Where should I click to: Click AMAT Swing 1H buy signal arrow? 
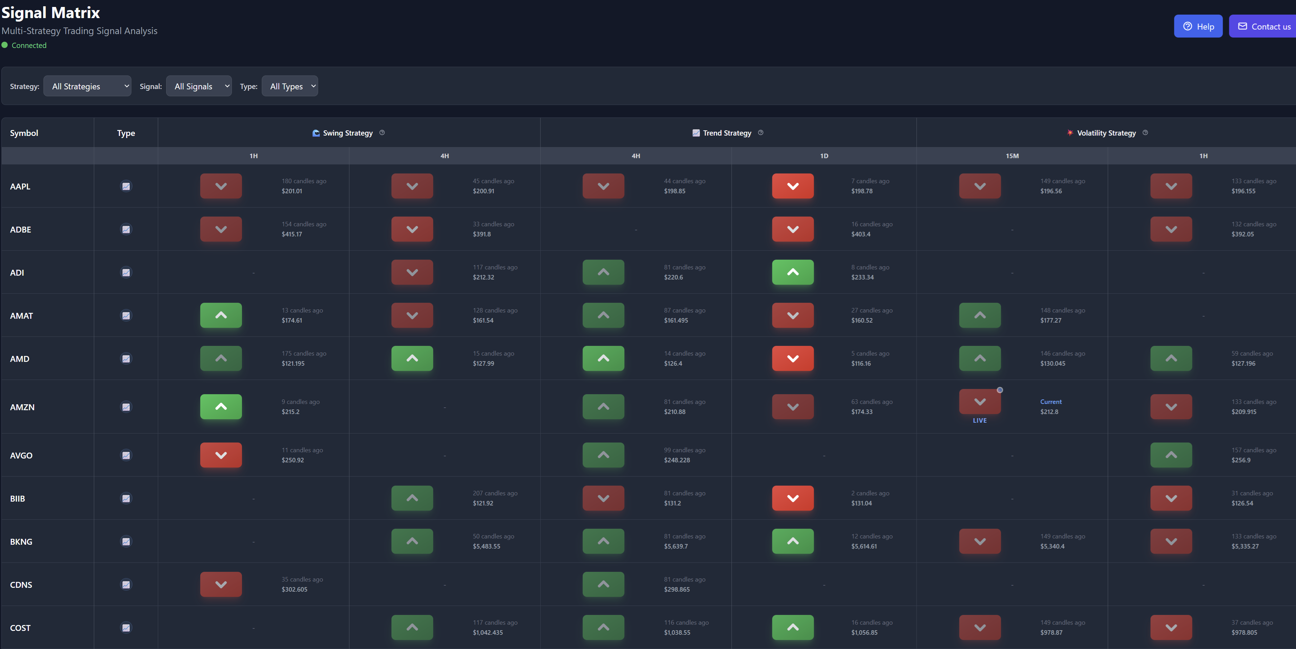[221, 315]
